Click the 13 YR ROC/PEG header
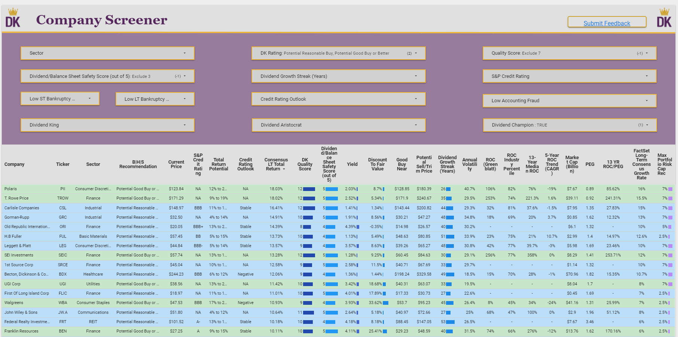The image size is (678, 337). (x=613, y=164)
